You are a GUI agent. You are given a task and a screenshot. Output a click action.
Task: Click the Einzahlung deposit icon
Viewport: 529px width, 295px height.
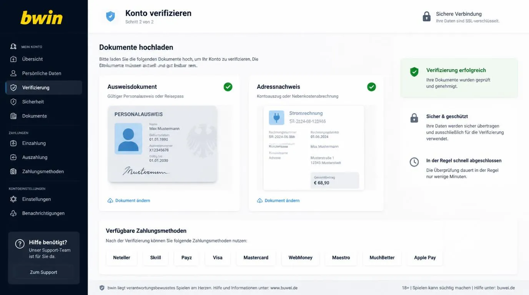pyautogui.click(x=13, y=143)
